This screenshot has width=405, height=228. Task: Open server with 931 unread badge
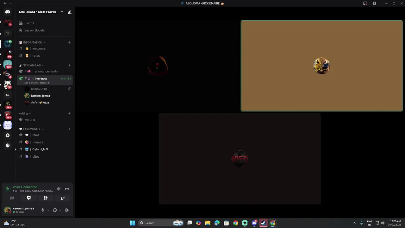8,64
